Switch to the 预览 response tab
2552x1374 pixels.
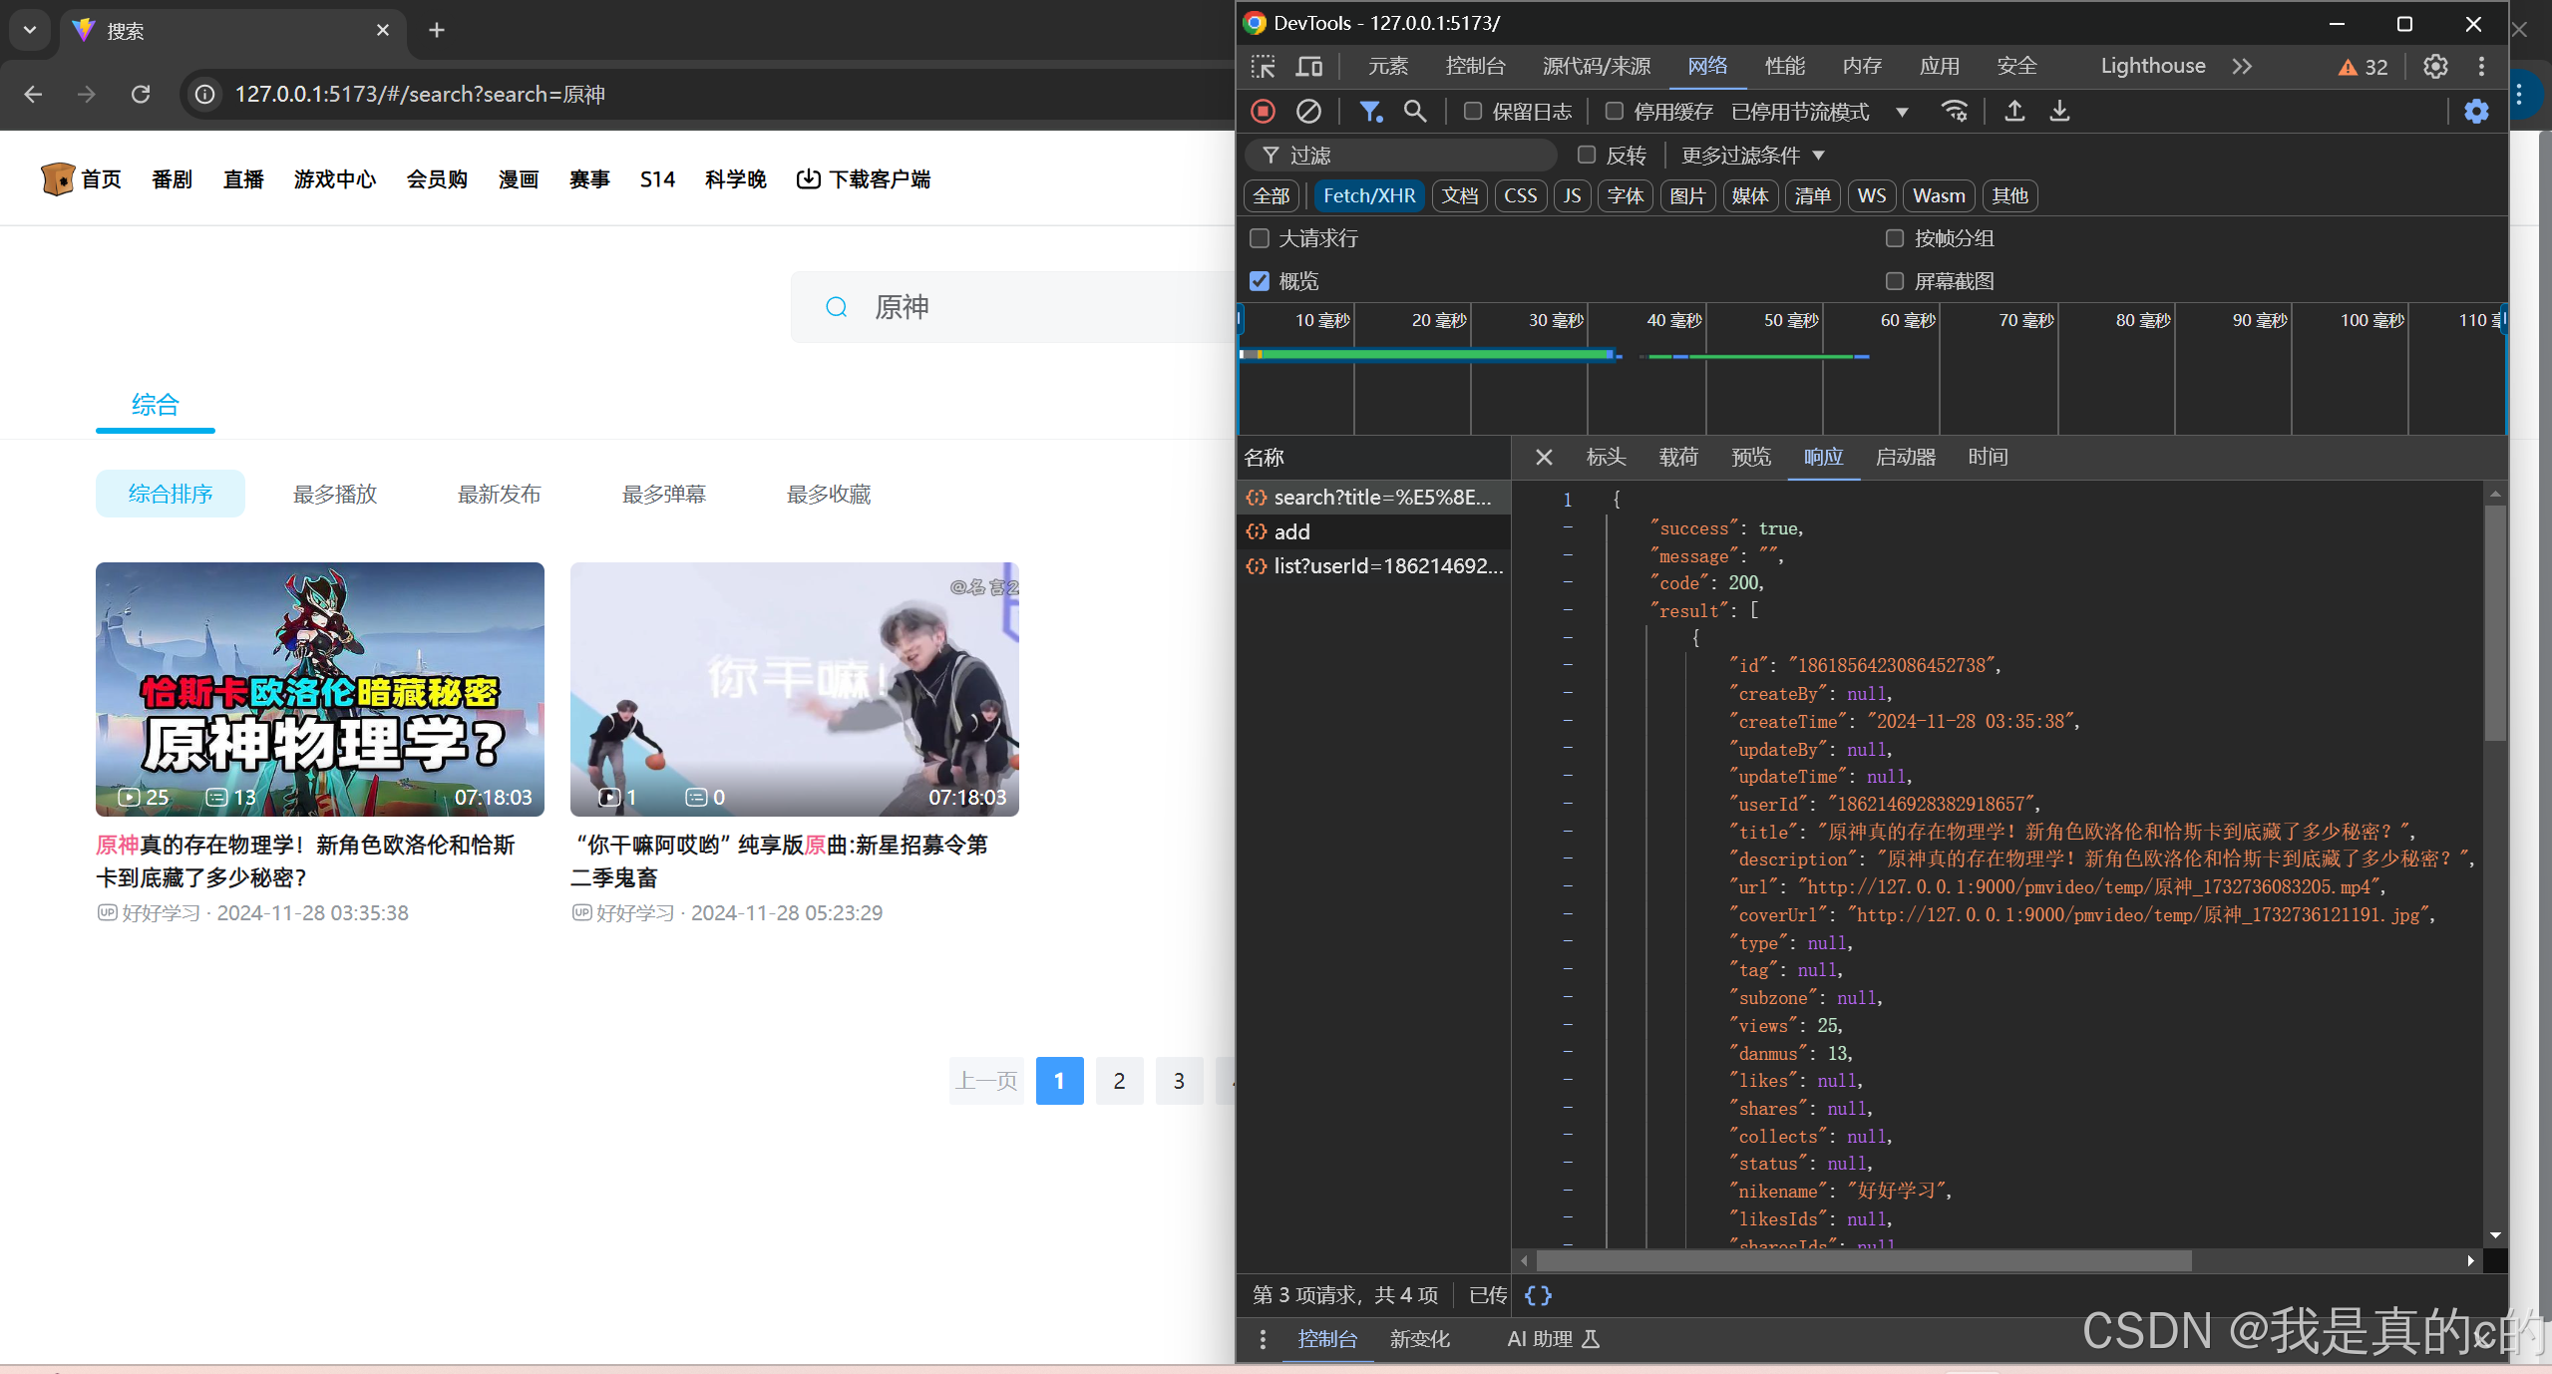pos(1750,457)
